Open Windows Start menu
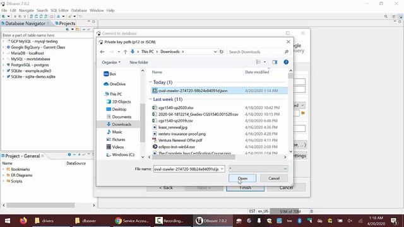This screenshot has height=227, width=404. point(8,221)
